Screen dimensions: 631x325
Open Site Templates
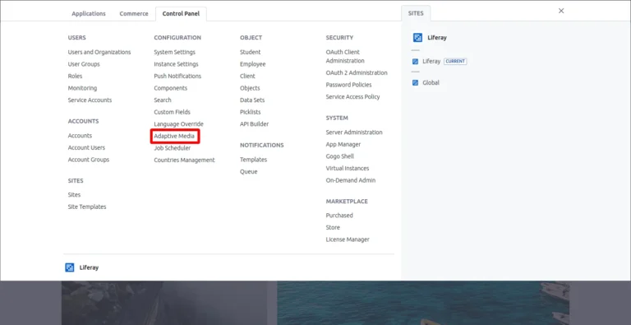[x=87, y=207]
